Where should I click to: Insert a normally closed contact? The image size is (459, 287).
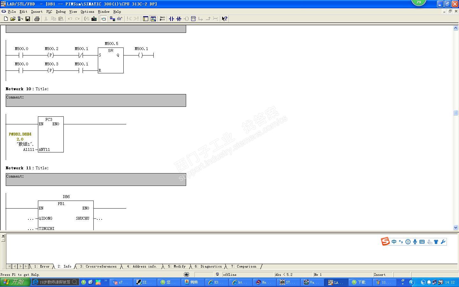coord(178,19)
